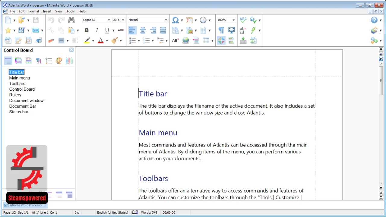Expand the arrow beside the highlight color marker
This screenshot has height=217, width=386.
point(93,41)
